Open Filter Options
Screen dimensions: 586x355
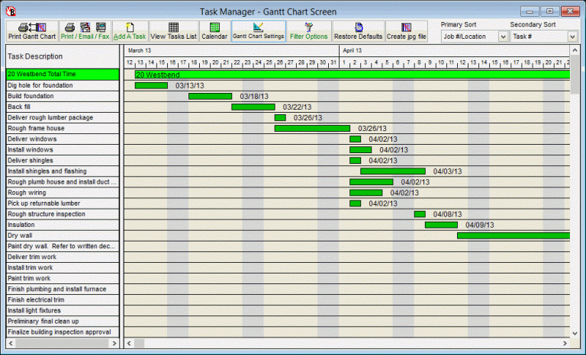click(309, 31)
